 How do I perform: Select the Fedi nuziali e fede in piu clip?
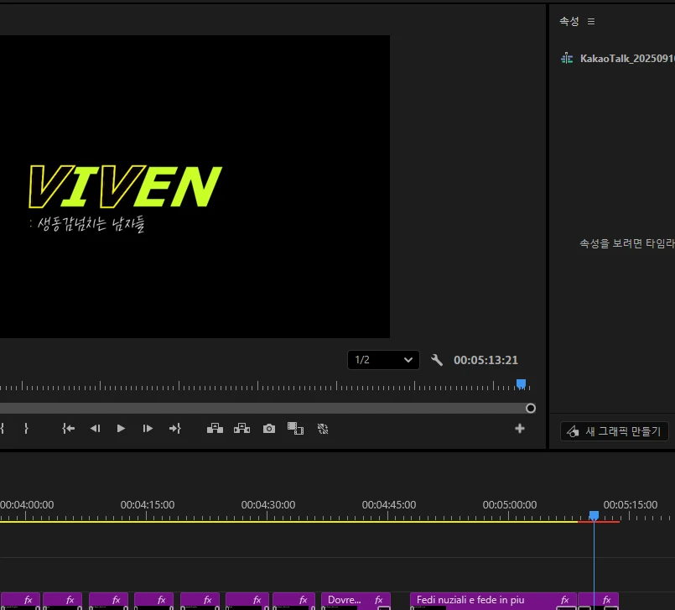coord(493,601)
